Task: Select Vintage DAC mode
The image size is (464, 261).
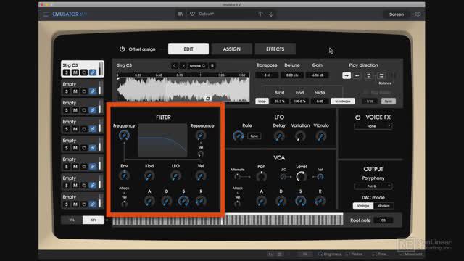Action: coord(363,206)
